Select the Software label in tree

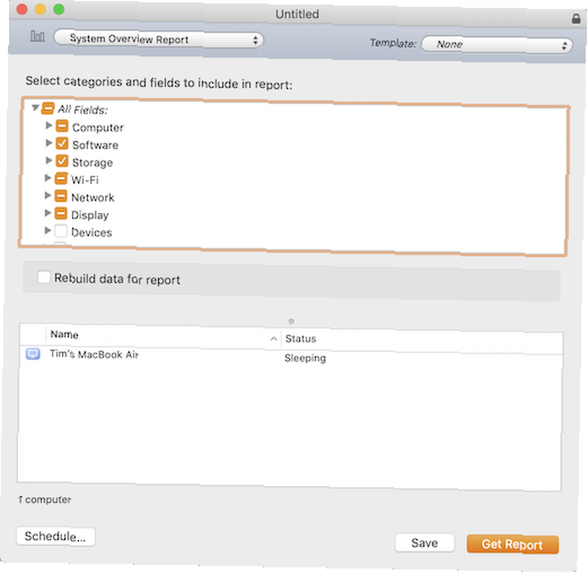[x=95, y=145]
